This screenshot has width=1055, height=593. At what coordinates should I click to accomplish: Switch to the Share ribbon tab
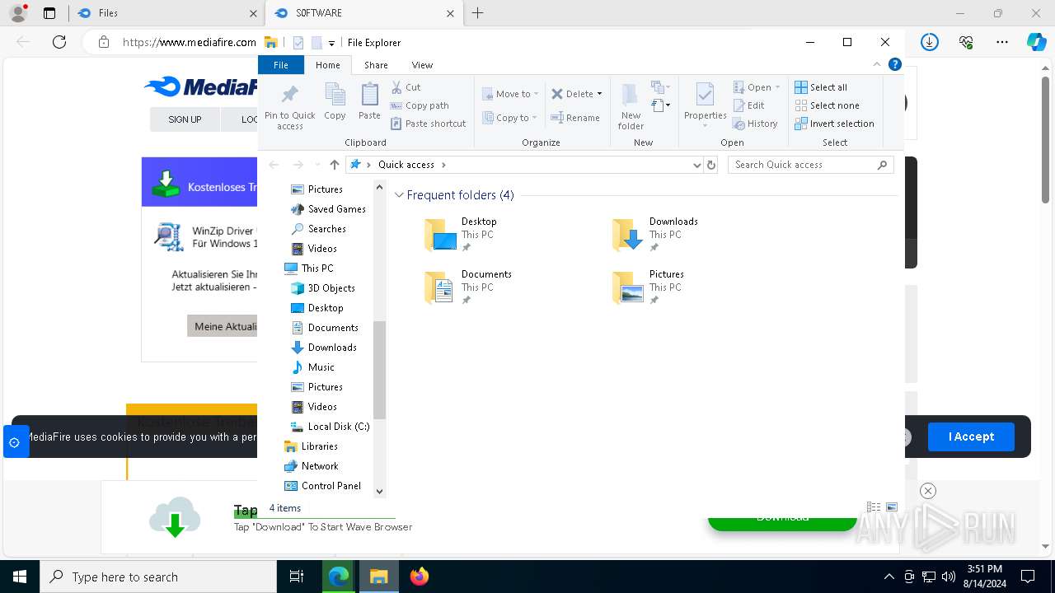[376, 65]
